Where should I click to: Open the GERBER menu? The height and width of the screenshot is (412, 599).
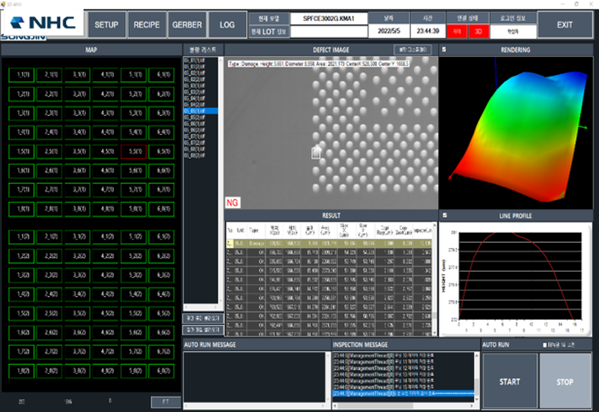tap(186, 25)
